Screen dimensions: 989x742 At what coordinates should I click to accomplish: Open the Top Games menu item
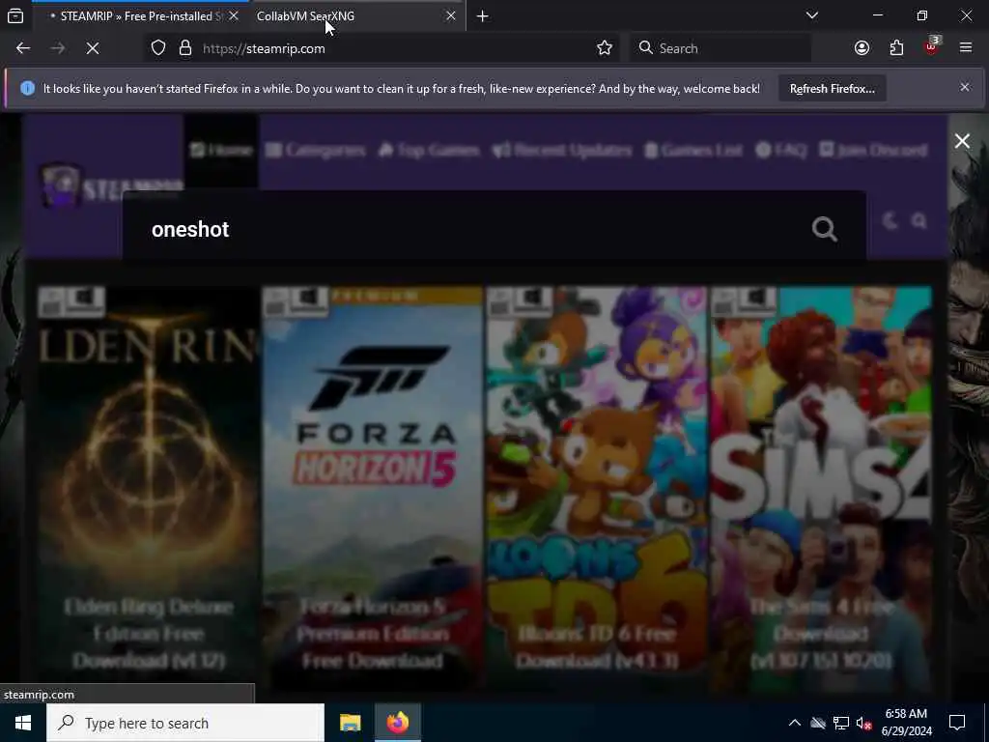429,150
